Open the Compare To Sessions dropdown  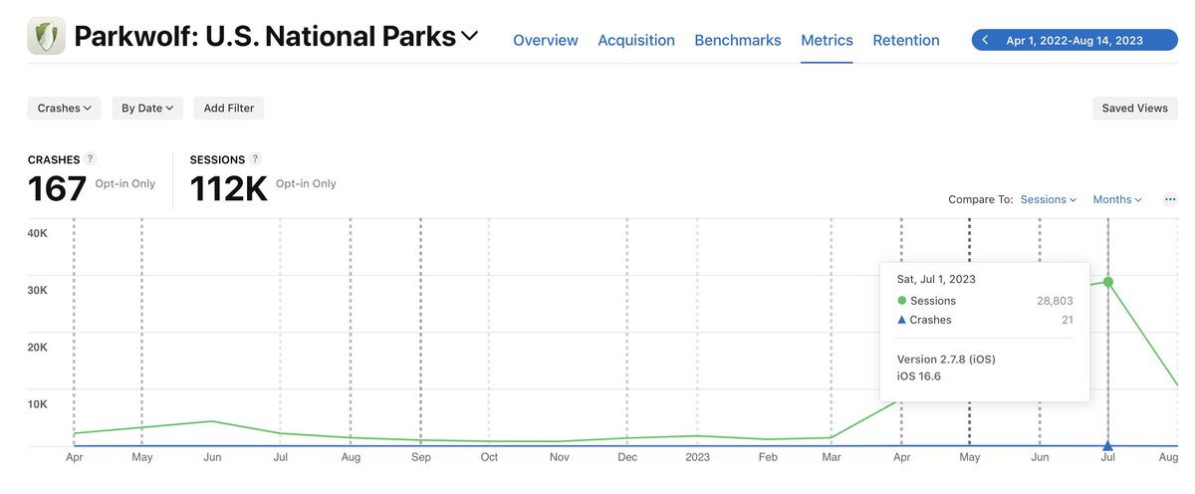click(1049, 199)
